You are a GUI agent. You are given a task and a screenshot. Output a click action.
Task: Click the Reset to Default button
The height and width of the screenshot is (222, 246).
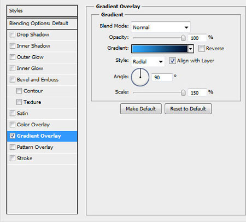pyautogui.click(x=188, y=109)
